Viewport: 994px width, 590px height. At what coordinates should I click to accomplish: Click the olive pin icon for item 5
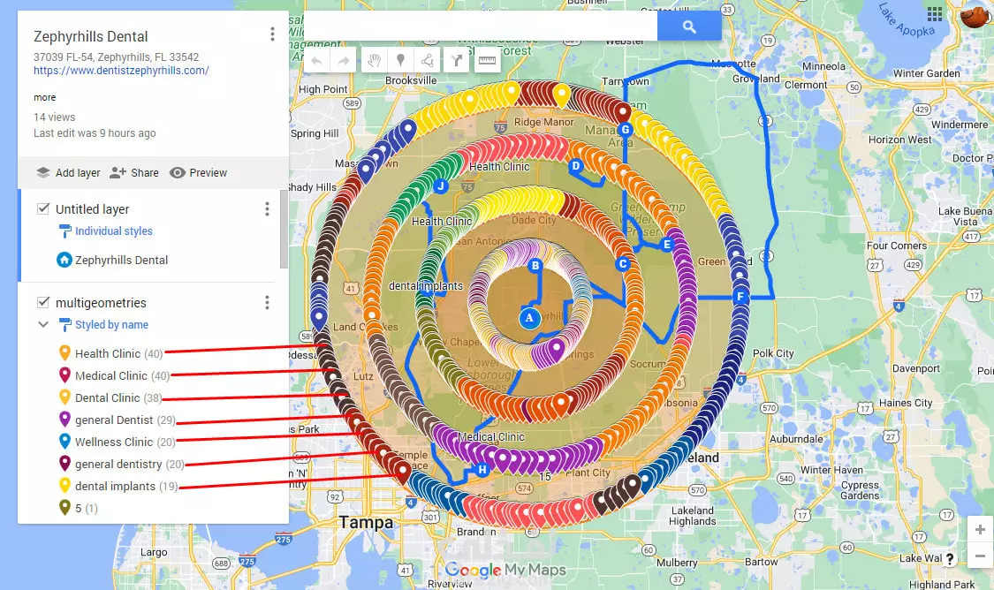[64, 508]
